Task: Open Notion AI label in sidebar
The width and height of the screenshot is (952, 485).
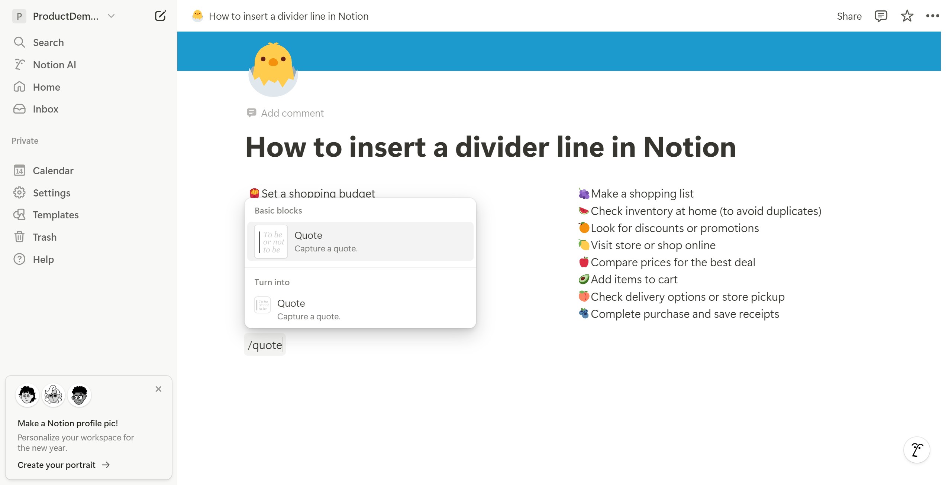Action: [x=55, y=65]
